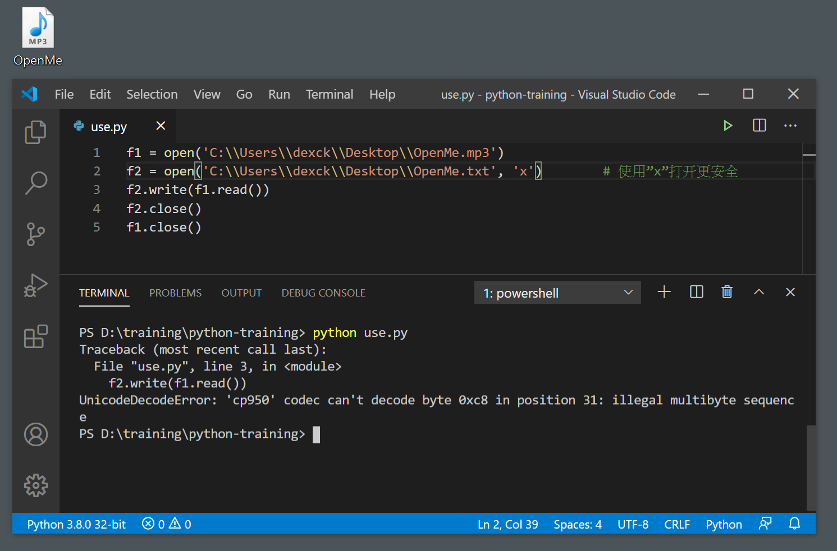Screen dimensions: 837x551
Task: Open the Accounts menu icon
Action: (36, 434)
